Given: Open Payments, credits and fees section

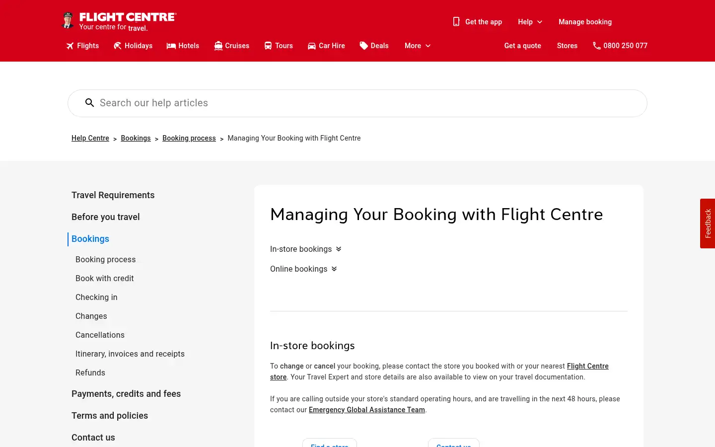Looking at the screenshot, I should click(x=126, y=394).
